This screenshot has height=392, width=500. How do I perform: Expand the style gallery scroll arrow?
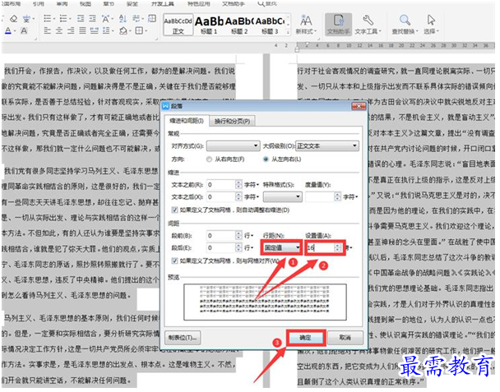289,32
